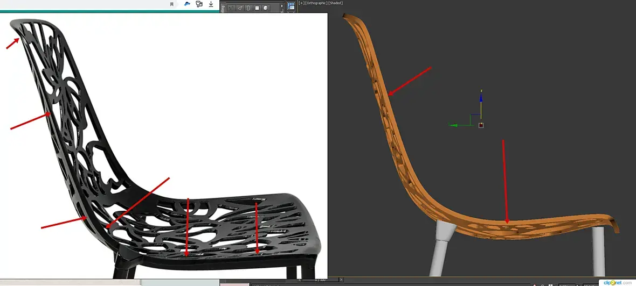Open the [Orthographic] viewport view menu
Viewport: 636px width, 286px height.
pos(316,3)
